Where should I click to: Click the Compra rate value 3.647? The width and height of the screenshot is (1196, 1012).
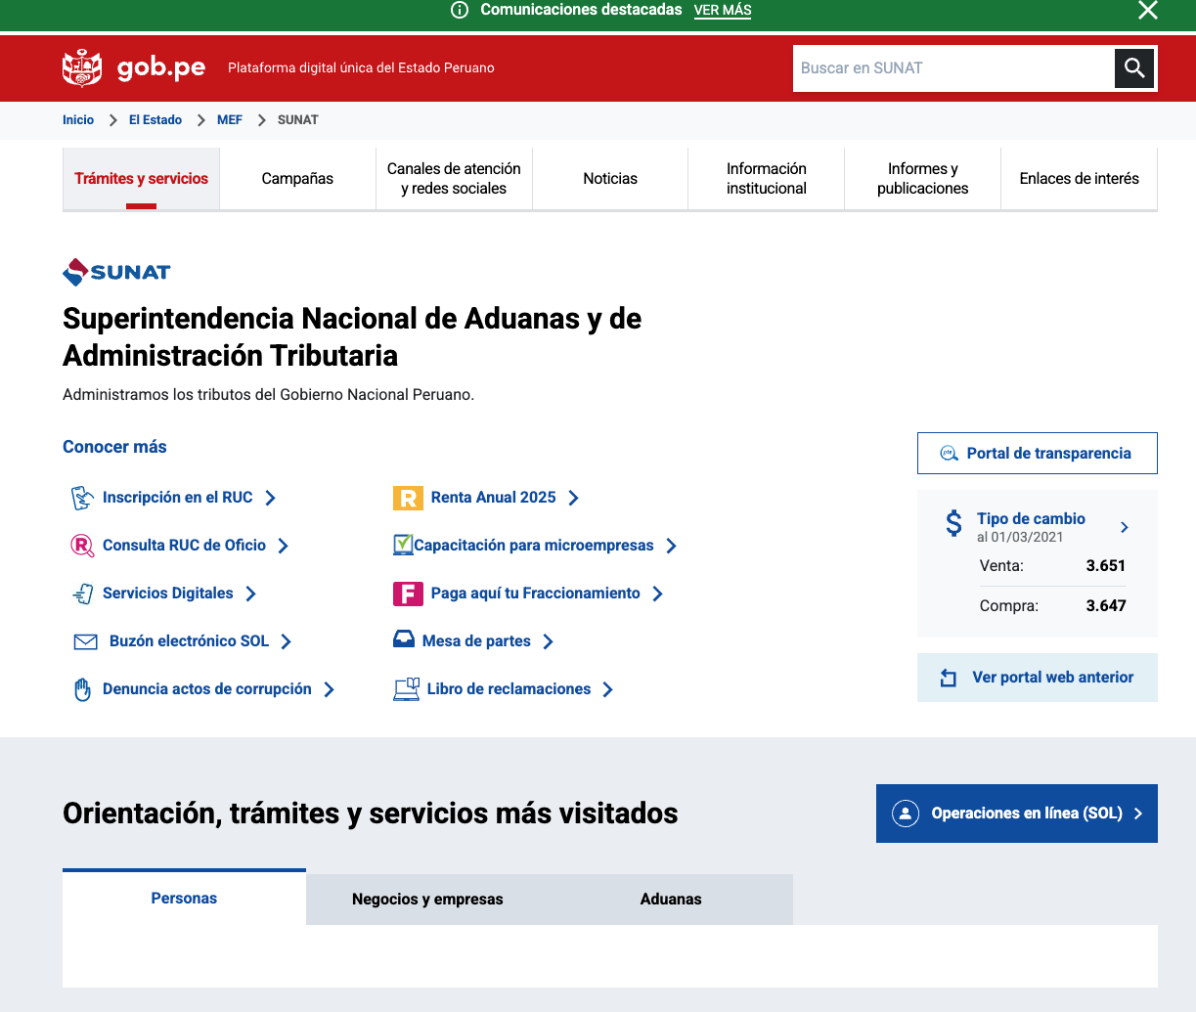(x=1106, y=605)
